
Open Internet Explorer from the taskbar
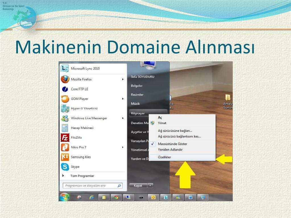(x=92, y=198)
